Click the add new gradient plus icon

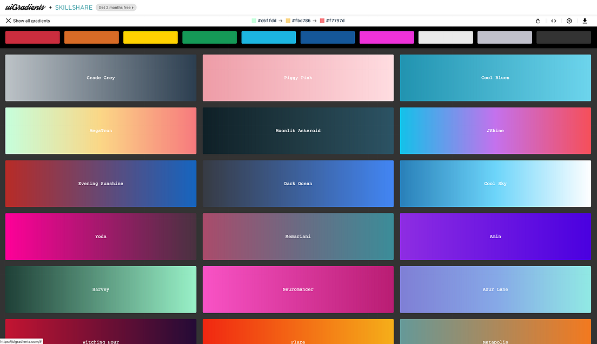569,21
